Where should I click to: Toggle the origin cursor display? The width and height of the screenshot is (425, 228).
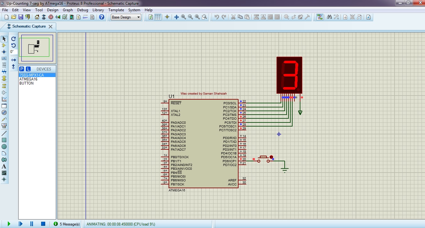[x=167, y=17]
